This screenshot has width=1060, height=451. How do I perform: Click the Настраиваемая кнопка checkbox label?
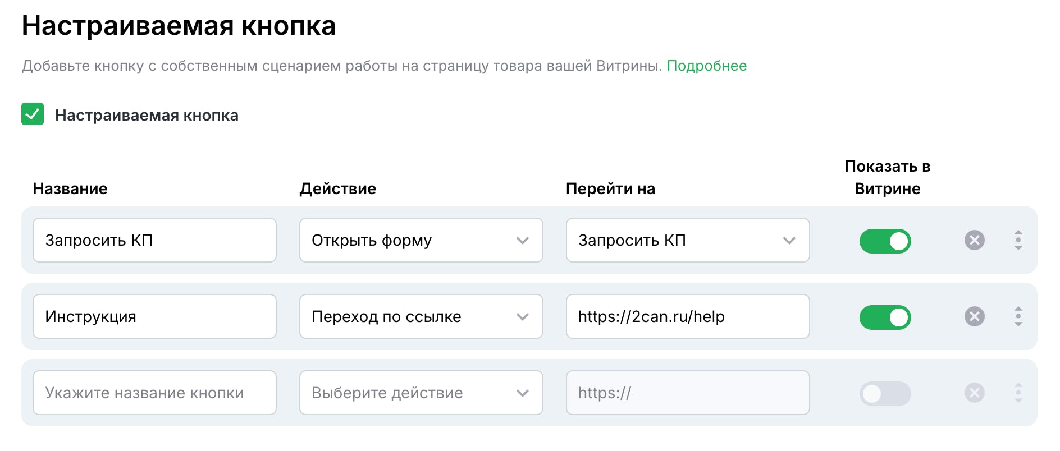(x=147, y=115)
